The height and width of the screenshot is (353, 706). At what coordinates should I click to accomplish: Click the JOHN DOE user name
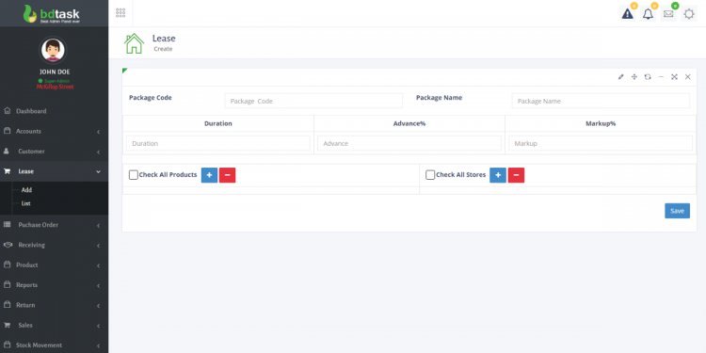[55, 72]
